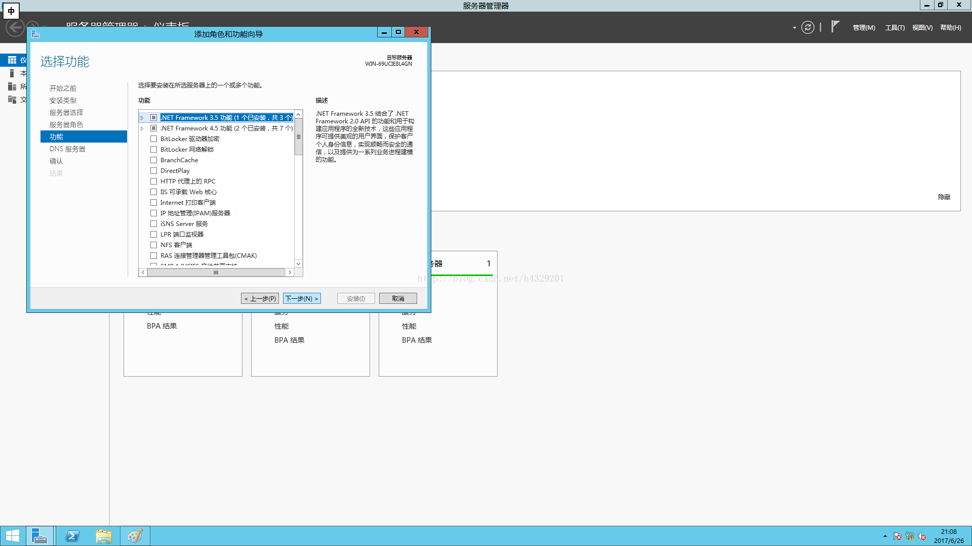Click the action center flag tray icon
Viewport: 972px width, 546px height.
pos(898,536)
